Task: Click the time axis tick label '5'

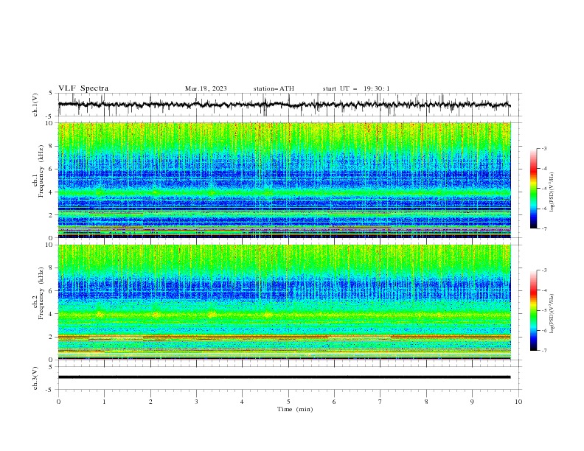Action: pos(288,402)
